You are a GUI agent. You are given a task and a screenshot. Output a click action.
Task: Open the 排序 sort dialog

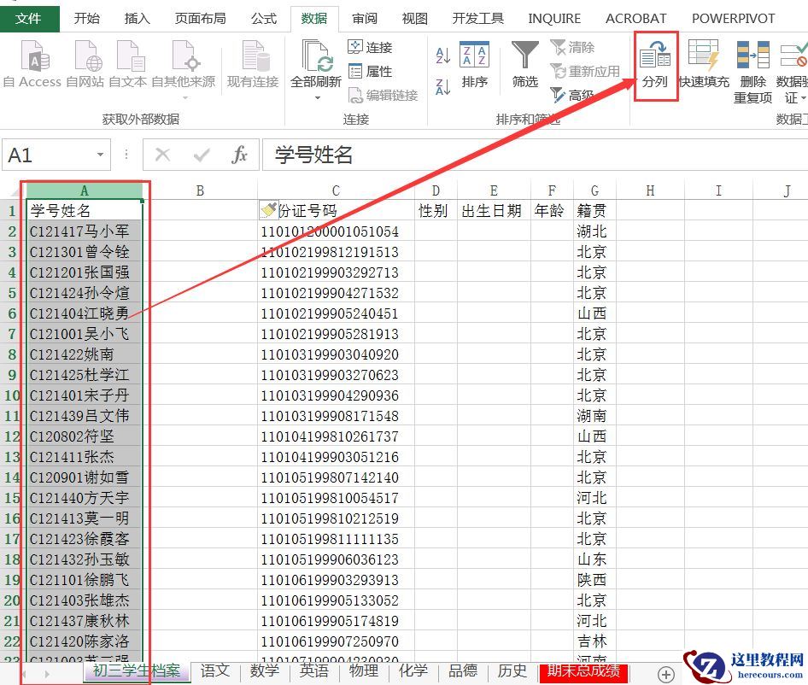tap(474, 64)
